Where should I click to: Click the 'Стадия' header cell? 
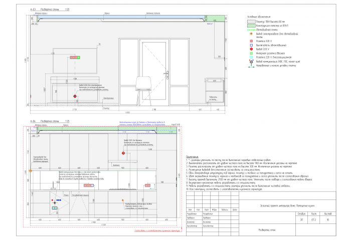301,213
